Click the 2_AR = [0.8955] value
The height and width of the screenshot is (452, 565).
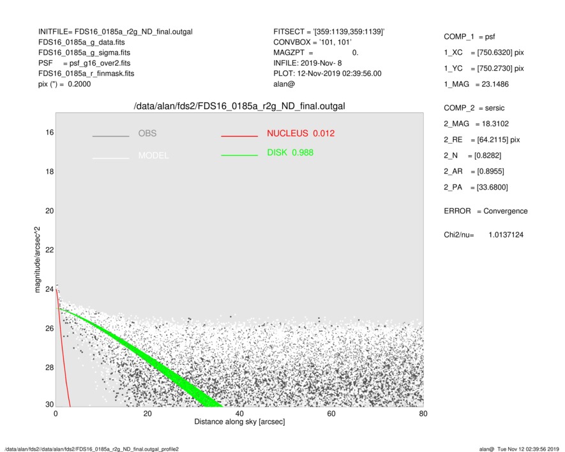474,172
